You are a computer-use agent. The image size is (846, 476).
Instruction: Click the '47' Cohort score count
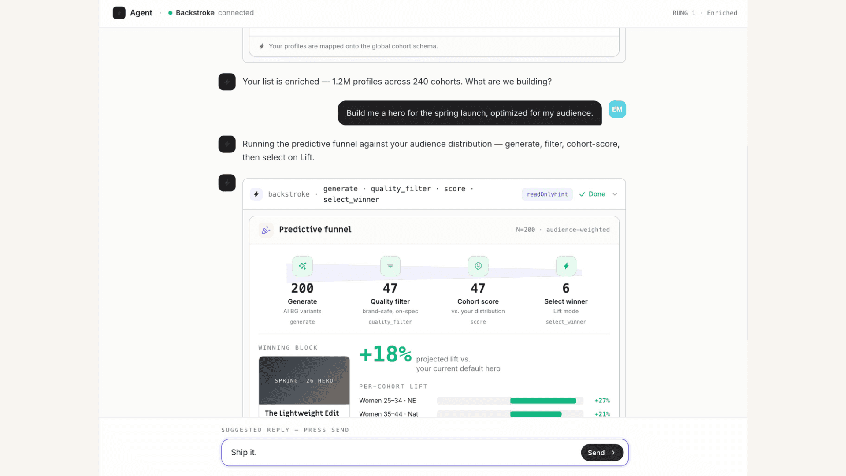click(478, 288)
